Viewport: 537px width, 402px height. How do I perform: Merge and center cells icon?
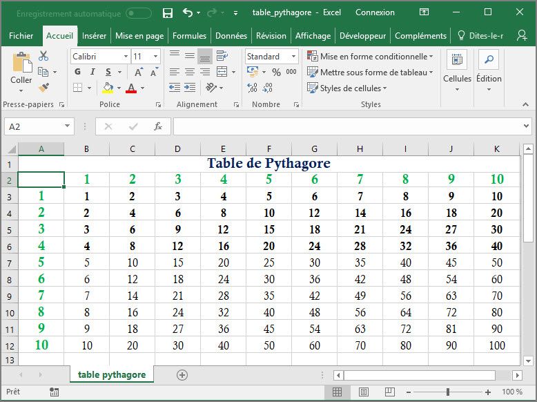pos(222,72)
